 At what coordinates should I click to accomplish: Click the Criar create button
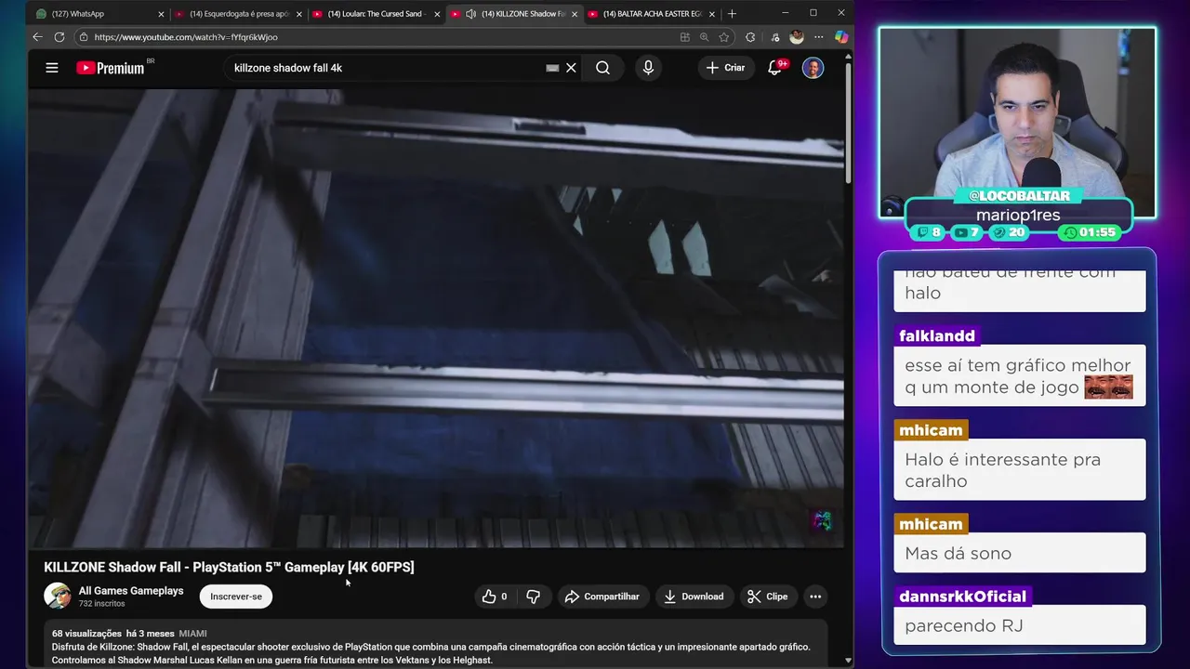(x=726, y=68)
